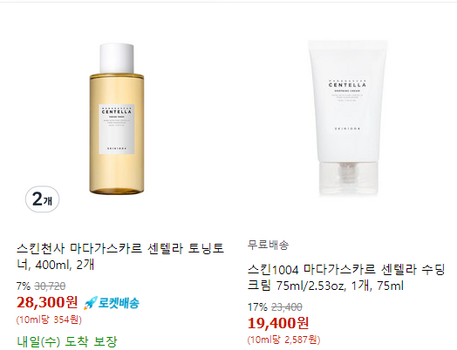Click the 17% discount rate
Image resolution: width=457 pixels, height=350 pixels.
(257, 307)
